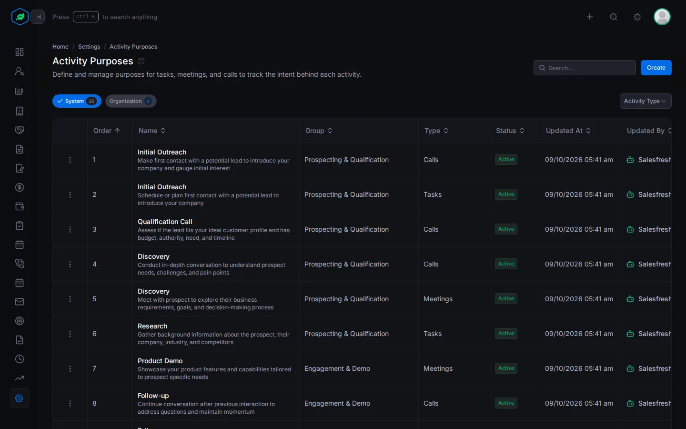The height and width of the screenshot is (429, 686).
Task: Sort the table by Name column
Action: 152,131
